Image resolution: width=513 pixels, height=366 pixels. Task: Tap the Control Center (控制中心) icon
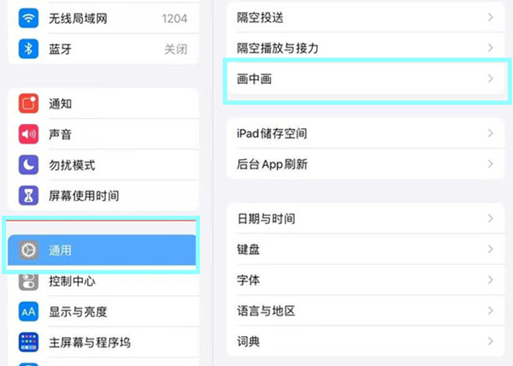coord(29,281)
